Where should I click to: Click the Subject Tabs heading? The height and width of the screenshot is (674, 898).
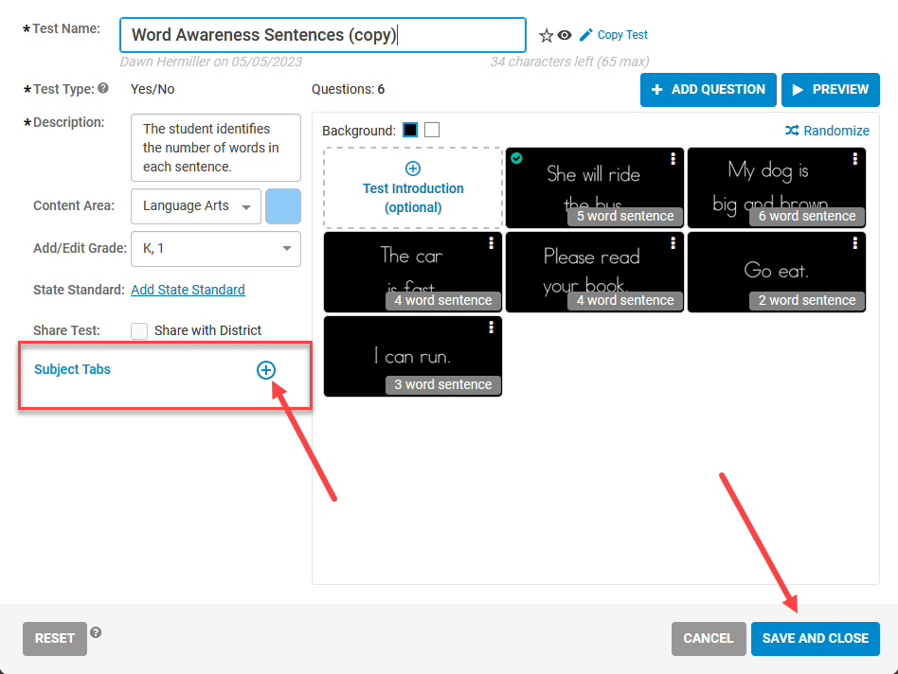tap(72, 369)
